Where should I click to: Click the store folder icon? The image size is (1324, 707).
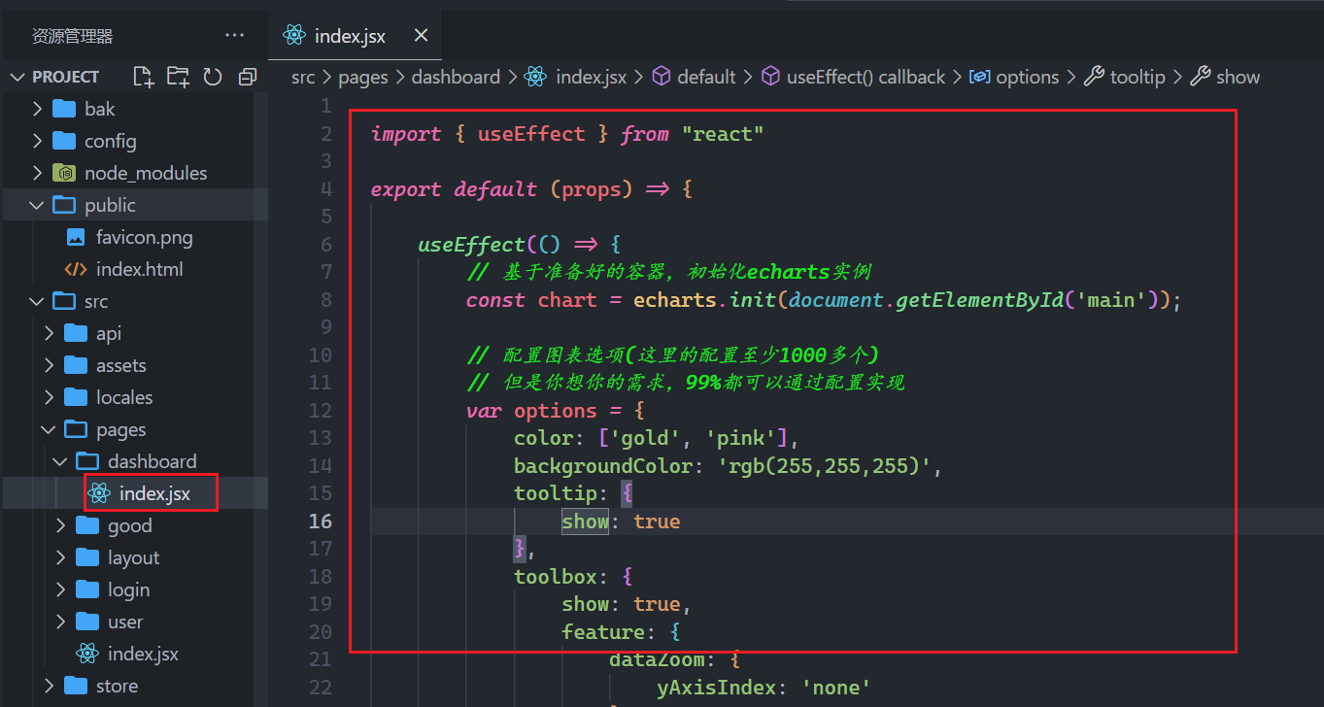click(x=76, y=686)
